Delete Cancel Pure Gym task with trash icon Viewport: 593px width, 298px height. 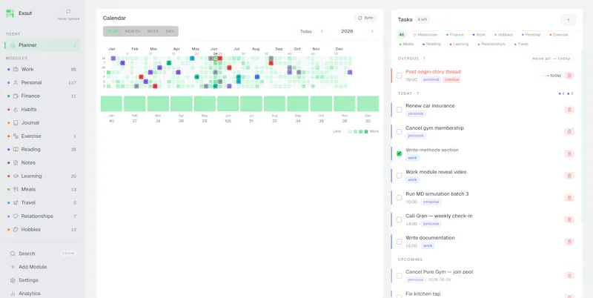coord(569,276)
